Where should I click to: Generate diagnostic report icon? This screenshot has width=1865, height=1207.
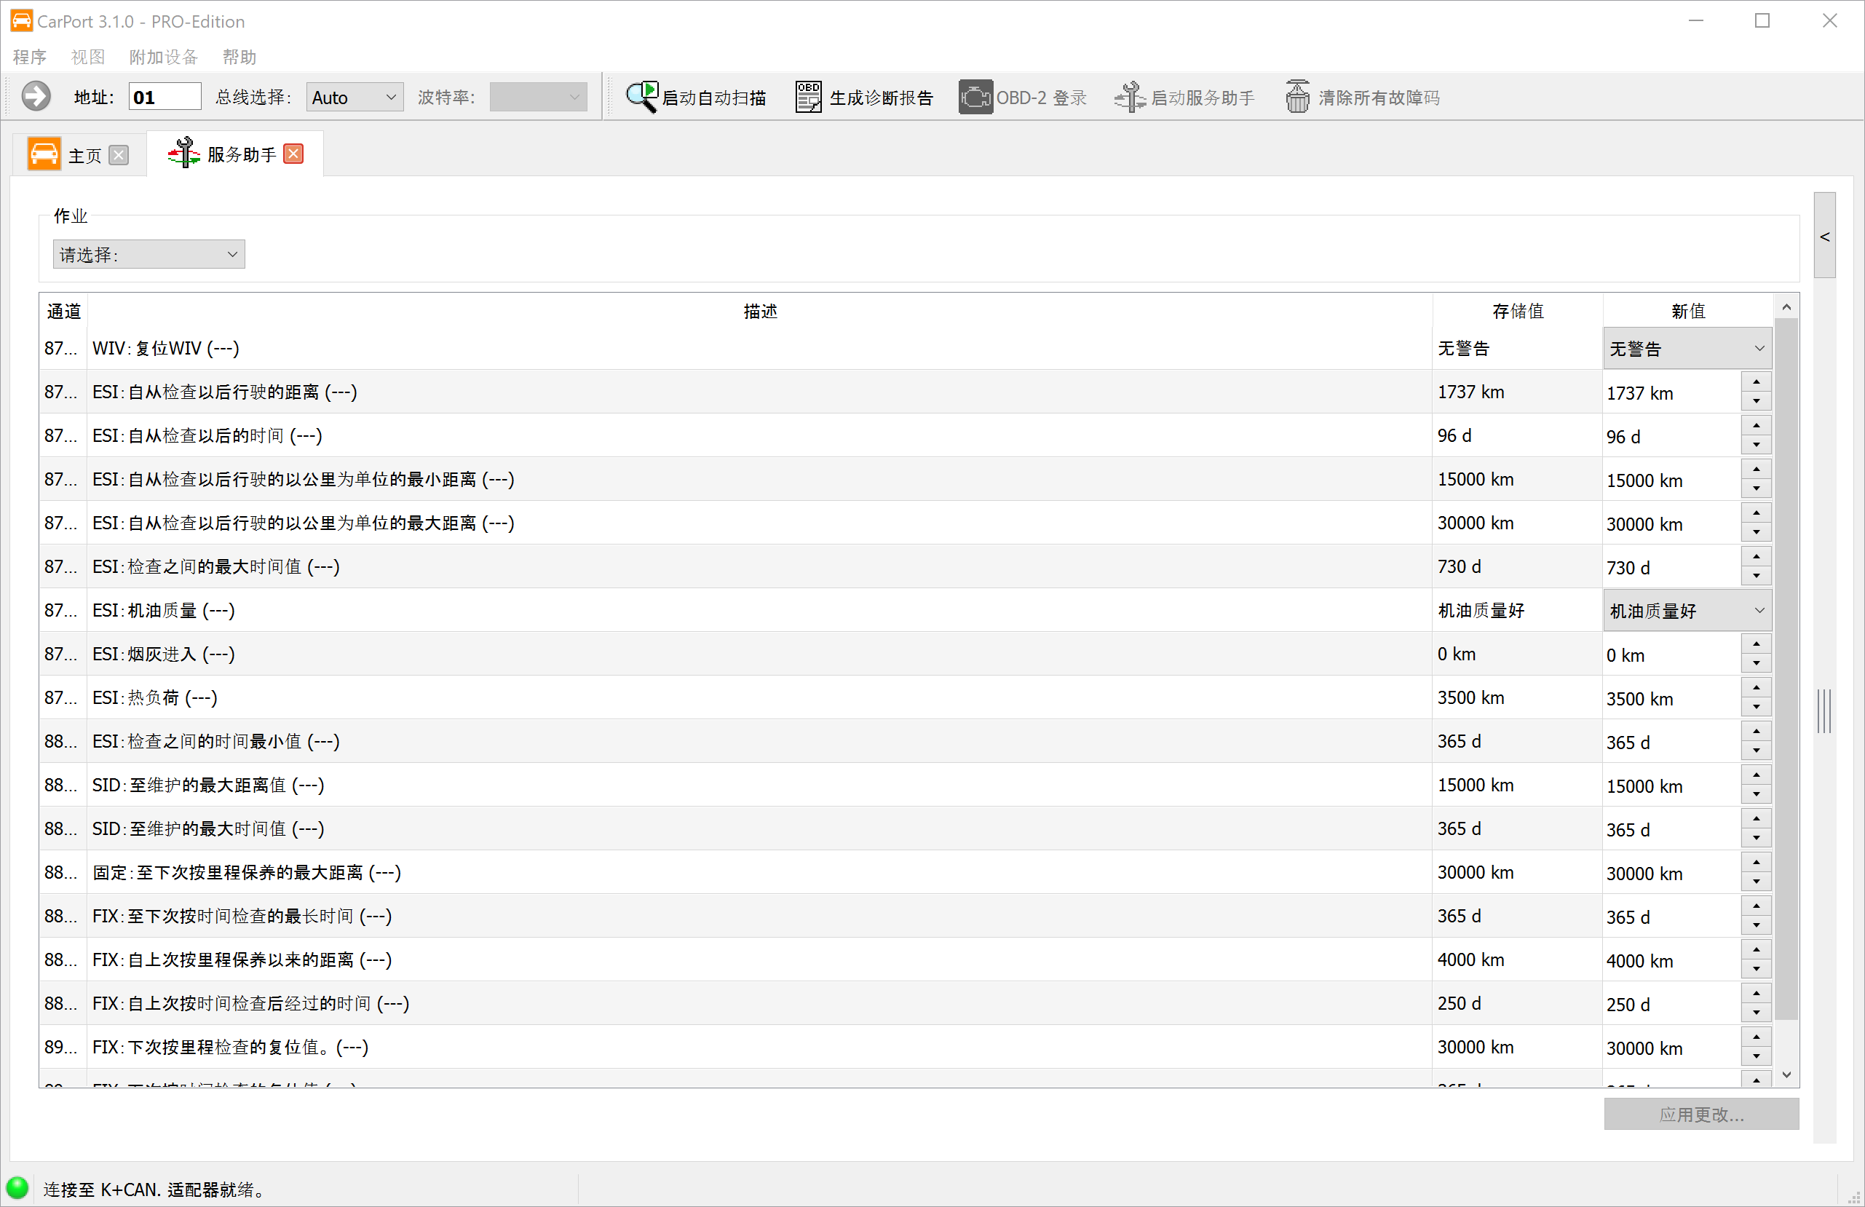(x=808, y=96)
